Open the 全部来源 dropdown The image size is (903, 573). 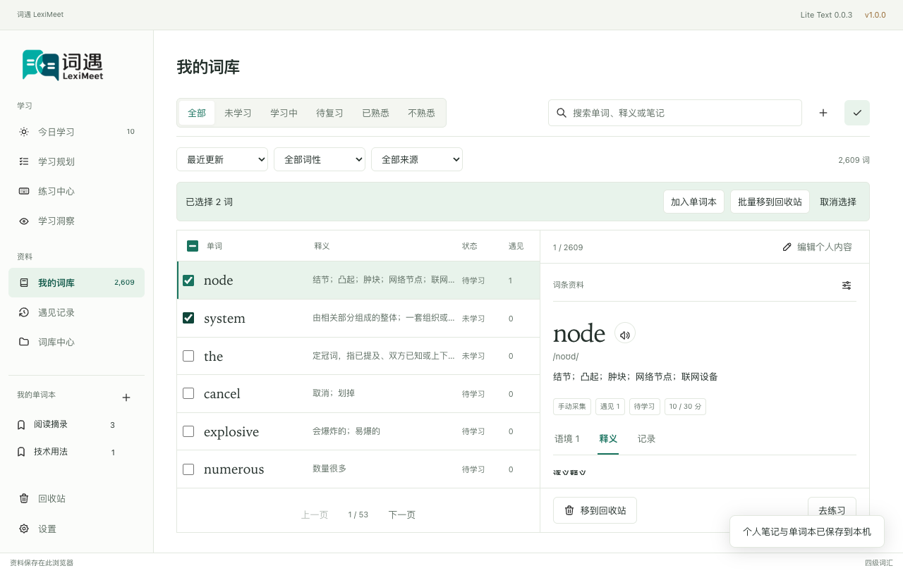[417, 159]
